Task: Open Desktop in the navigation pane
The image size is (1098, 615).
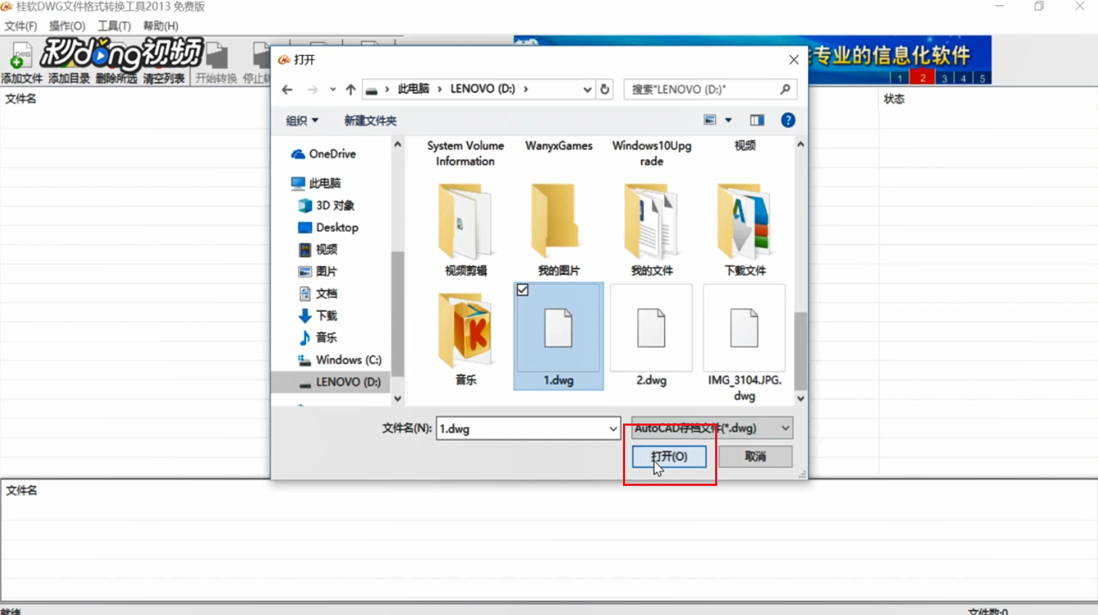Action: [x=328, y=227]
